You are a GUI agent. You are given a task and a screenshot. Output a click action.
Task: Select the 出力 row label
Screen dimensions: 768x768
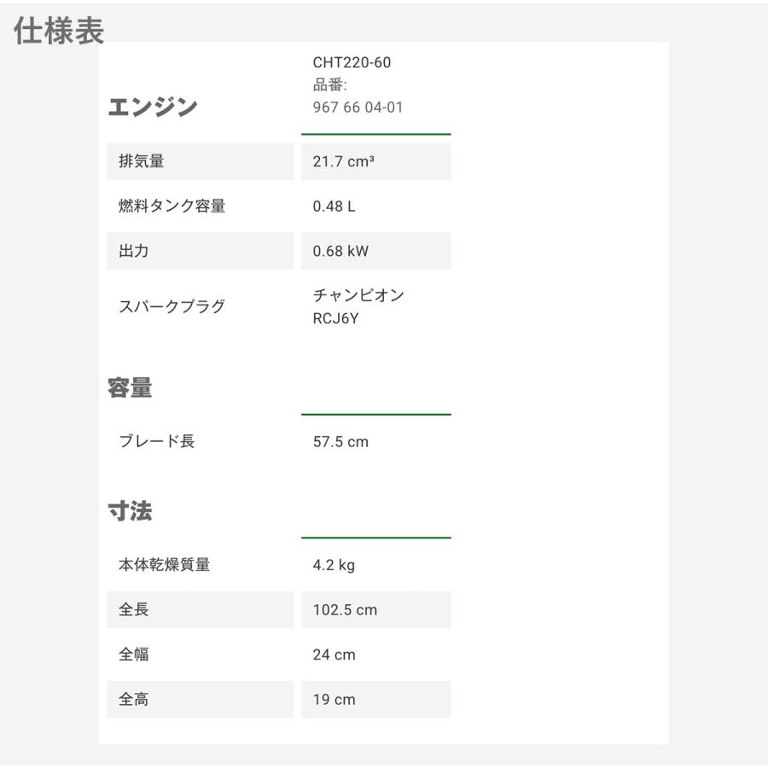[133, 251]
